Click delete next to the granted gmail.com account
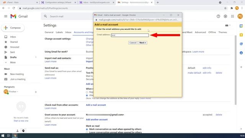 219,115
